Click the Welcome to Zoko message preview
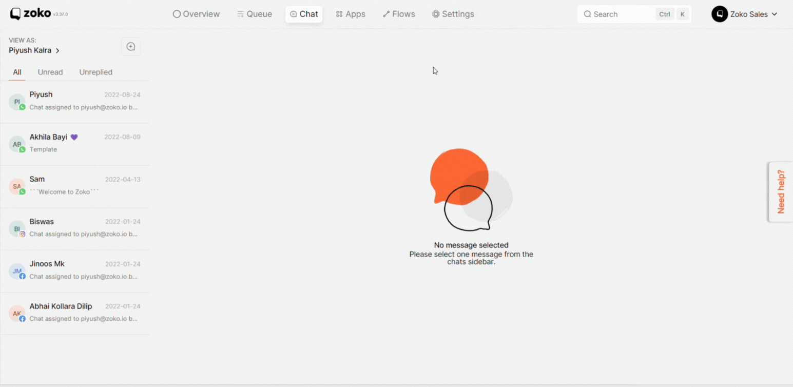Viewport: 793px width, 387px height. [x=64, y=192]
